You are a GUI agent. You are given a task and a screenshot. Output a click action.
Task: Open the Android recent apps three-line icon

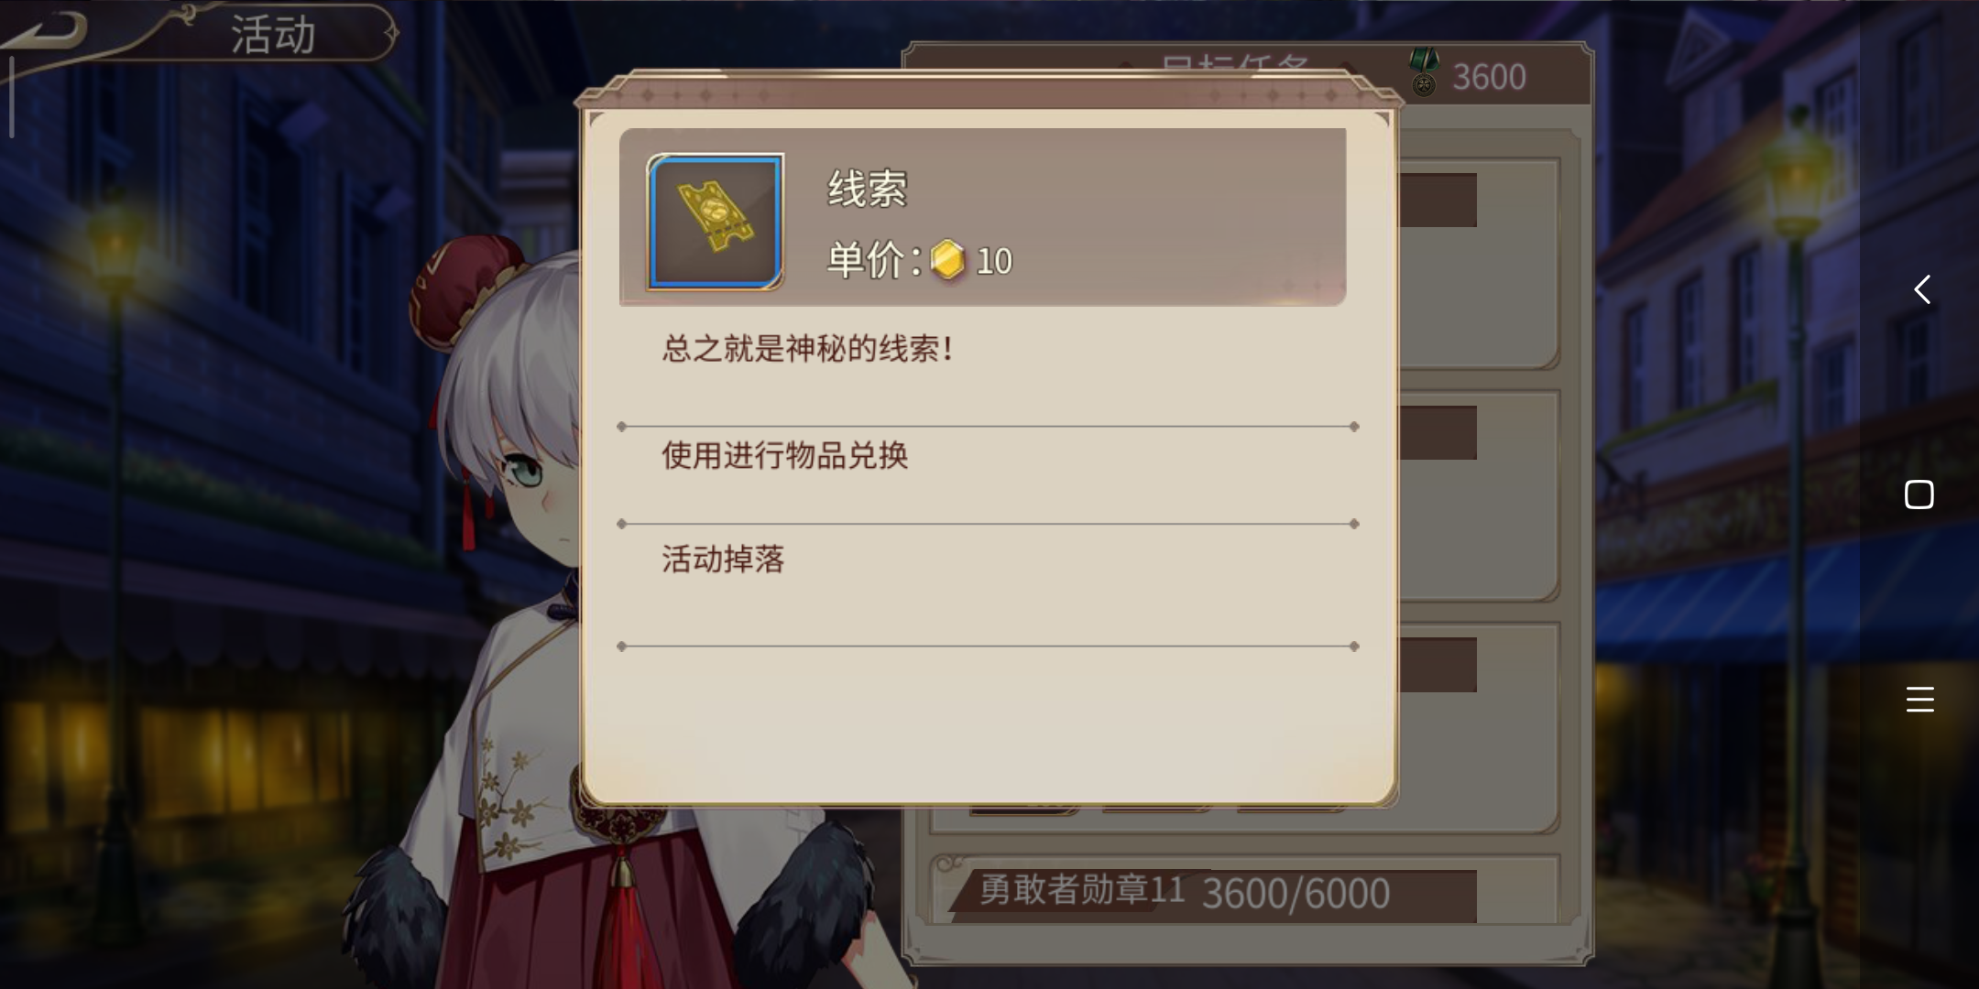click(1919, 699)
